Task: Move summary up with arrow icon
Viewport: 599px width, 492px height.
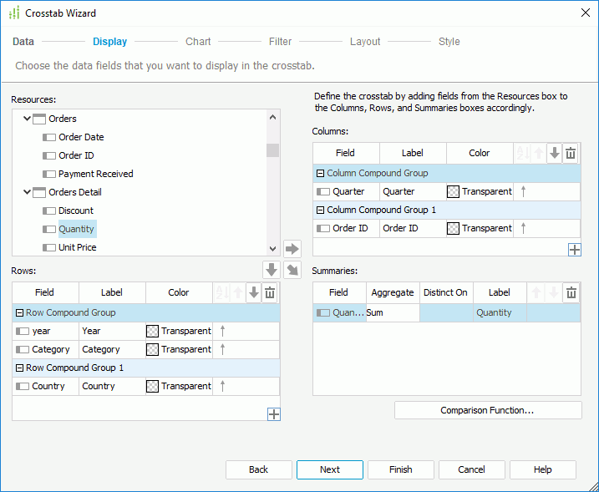Action: click(536, 292)
